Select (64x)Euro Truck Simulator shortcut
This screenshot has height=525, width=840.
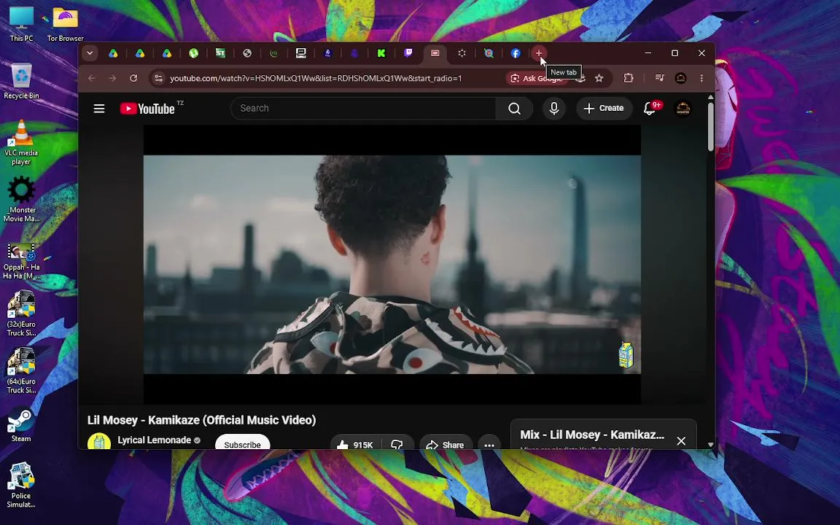click(21, 370)
